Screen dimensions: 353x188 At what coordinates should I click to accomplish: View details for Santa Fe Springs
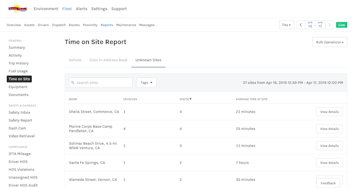pyautogui.click(x=329, y=163)
